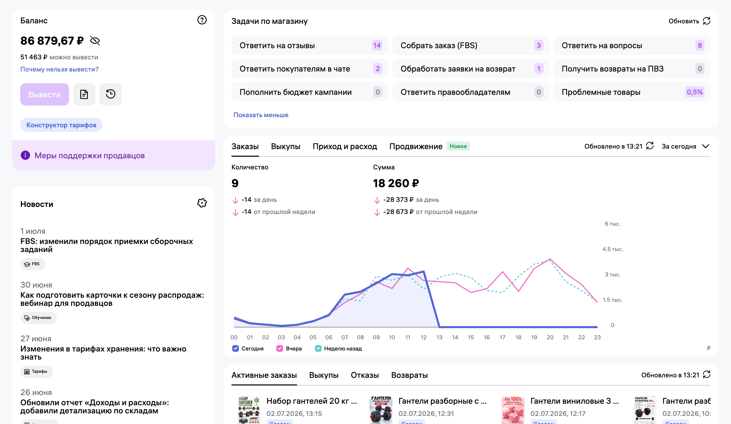Viewport: 731px width, 424px height.
Task: Open the Ответить на вопросы task
Action: click(x=632, y=45)
